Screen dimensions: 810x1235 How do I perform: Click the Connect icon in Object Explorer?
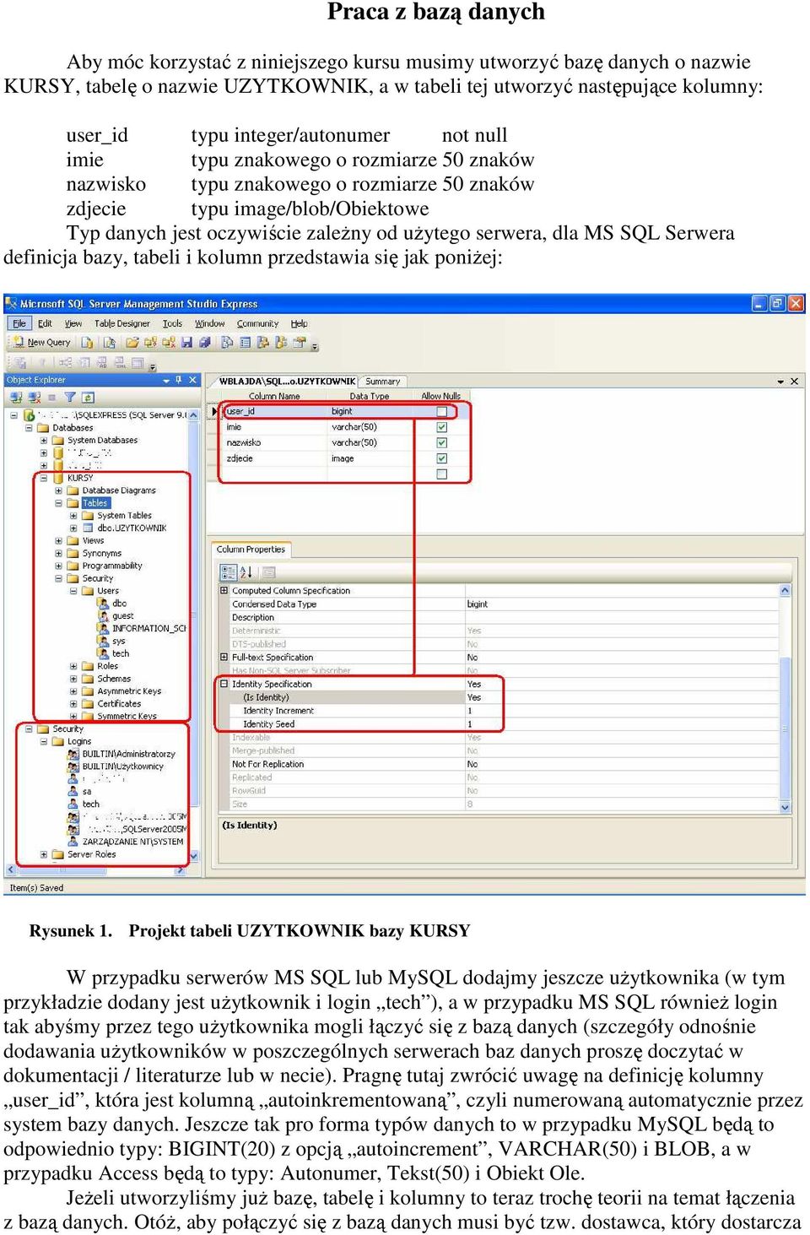pos(16,397)
